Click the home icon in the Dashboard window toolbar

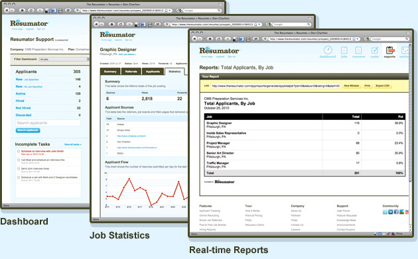[x=23, y=11]
